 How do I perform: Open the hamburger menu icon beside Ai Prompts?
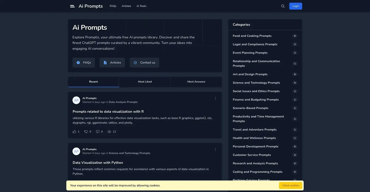click(x=72, y=6)
